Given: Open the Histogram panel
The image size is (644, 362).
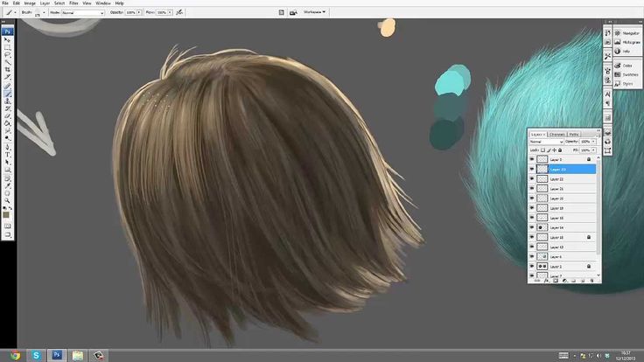Looking at the screenshot, I should pyautogui.click(x=627, y=42).
